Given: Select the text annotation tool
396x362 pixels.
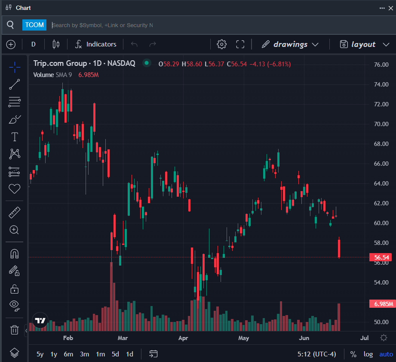Looking at the screenshot, I should coord(14,137).
